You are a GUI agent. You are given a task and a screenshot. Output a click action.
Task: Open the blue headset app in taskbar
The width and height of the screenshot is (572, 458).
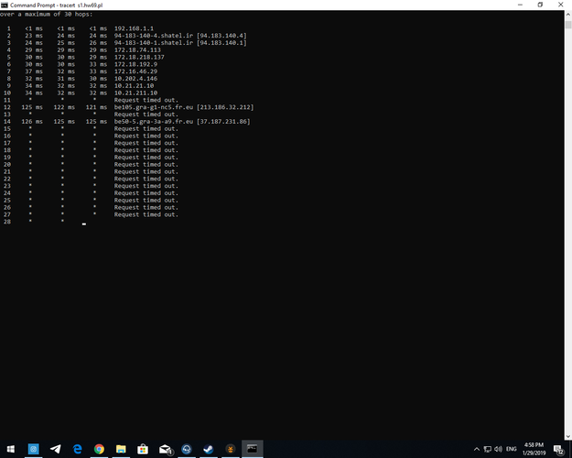tap(187, 449)
